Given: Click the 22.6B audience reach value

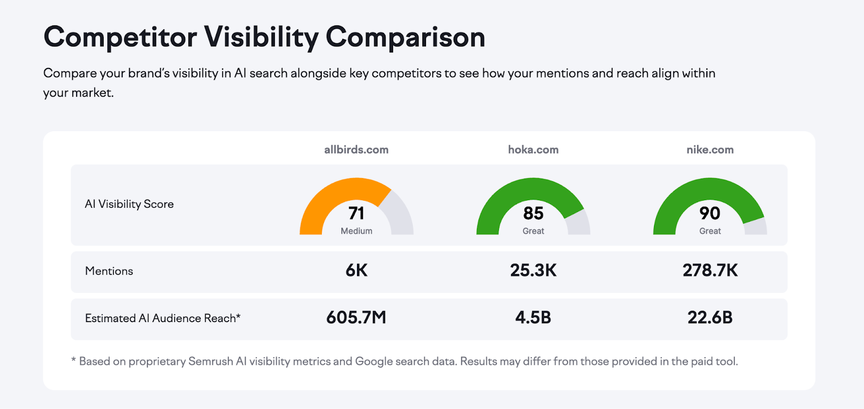Looking at the screenshot, I should (x=710, y=318).
